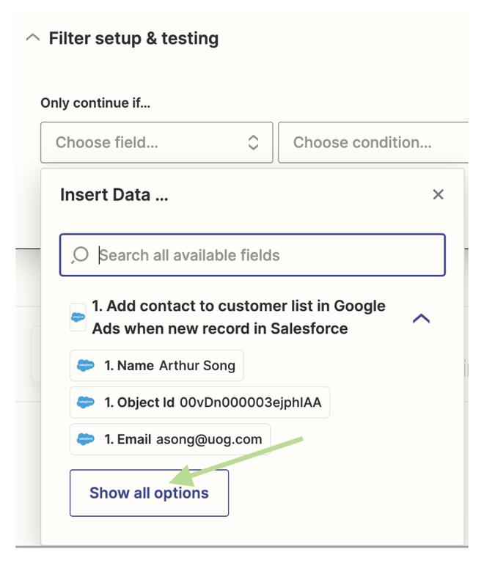The height and width of the screenshot is (563, 484).
Task: Click the step title 'Add contact to customer list'
Action: (x=238, y=317)
